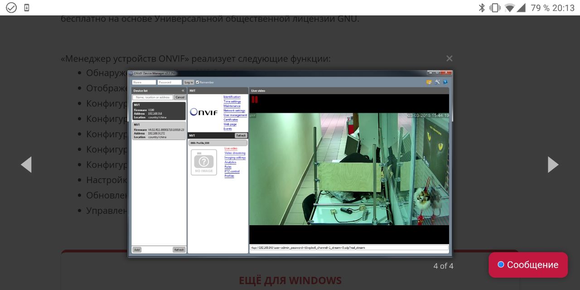580x290 pixels.
Task: Open the Сообщение chat button
Action: [528, 265]
